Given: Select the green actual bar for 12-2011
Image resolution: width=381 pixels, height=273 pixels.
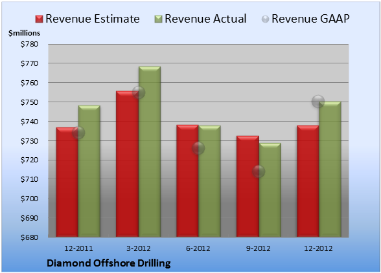Looking at the screenshot, I should click(x=89, y=171).
